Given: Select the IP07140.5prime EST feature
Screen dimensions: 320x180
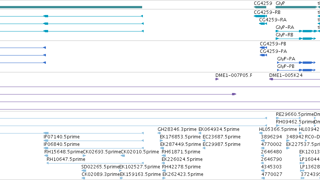Looking at the screenshot, I should coord(94,141).
